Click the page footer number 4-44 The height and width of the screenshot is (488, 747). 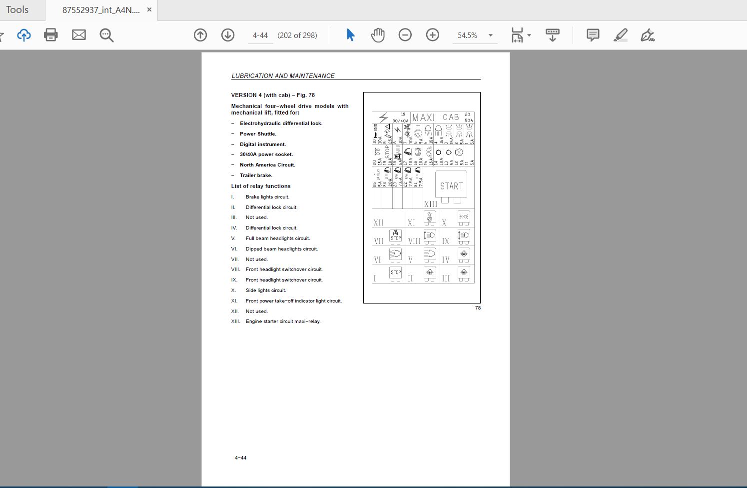click(x=240, y=458)
